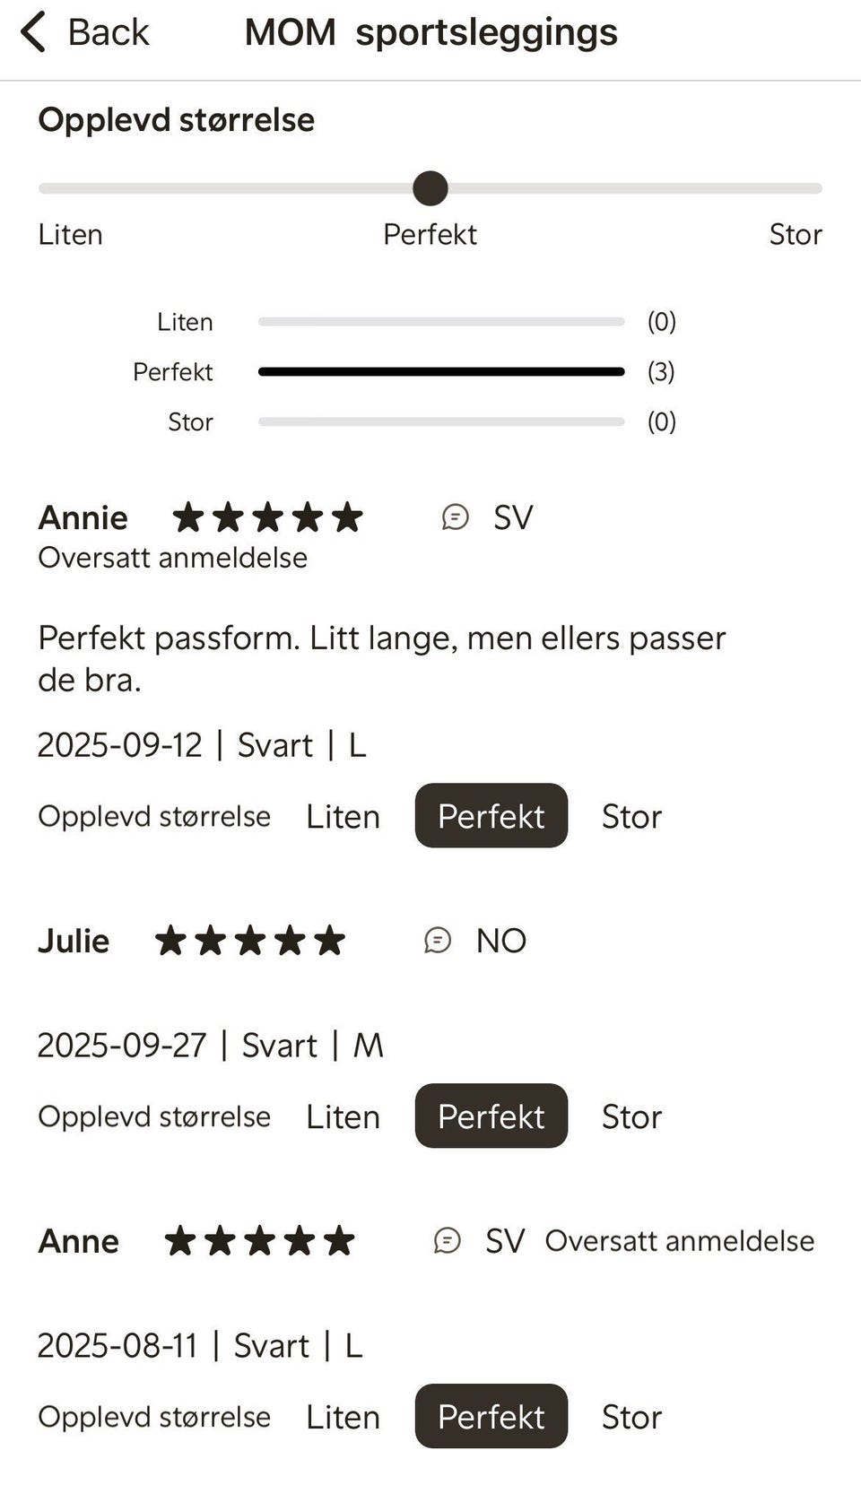The image size is (861, 1511).
Task: Click Oversatt anmeldelse next to Anne's SV label
Action: click(679, 1241)
